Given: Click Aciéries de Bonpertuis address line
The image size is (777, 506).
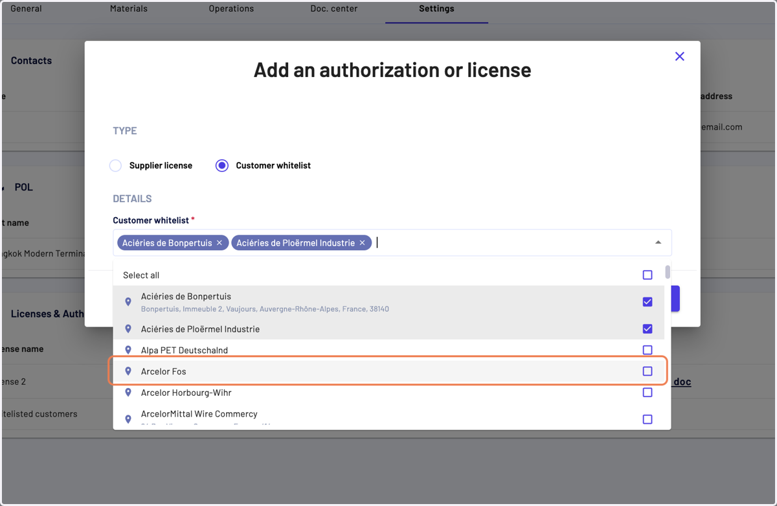Looking at the screenshot, I should (265, 309).
